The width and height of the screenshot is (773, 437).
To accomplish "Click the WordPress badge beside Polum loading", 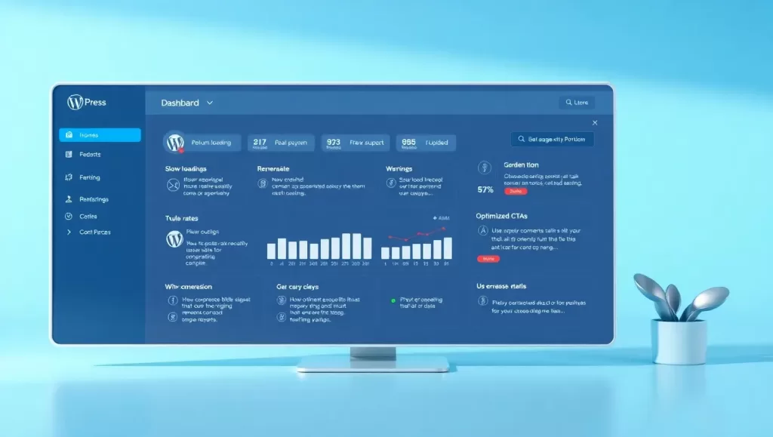I will 175,143.
